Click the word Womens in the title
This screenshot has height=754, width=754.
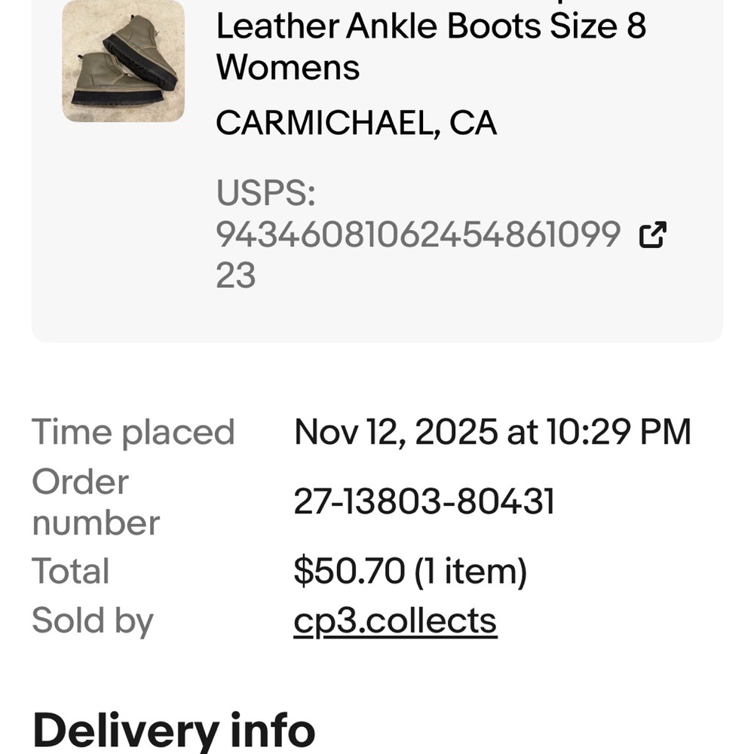[x=288, y=67]
